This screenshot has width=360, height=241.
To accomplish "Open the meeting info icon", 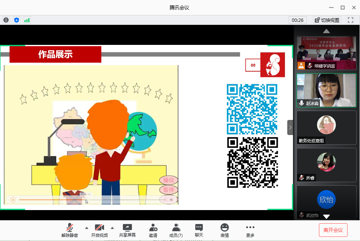I will pyautogui.click(x=6, y=20).
